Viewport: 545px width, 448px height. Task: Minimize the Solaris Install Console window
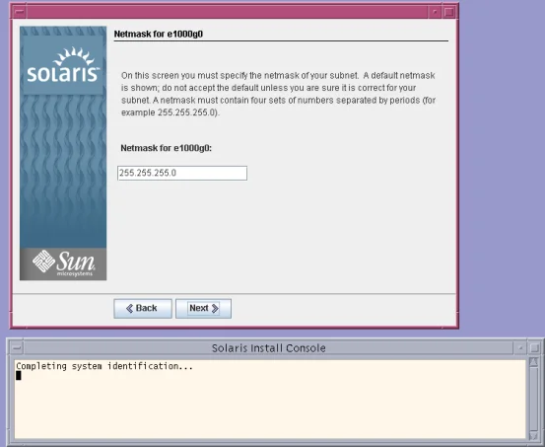pyautogui.click(x=520, y=347)
